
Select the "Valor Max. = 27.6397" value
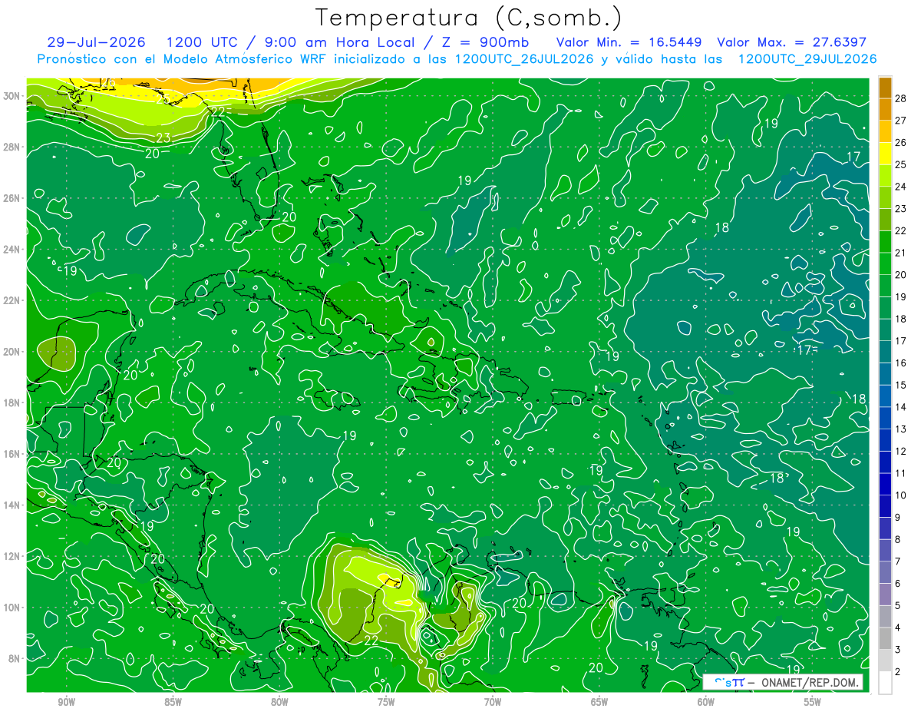[792, 42]
